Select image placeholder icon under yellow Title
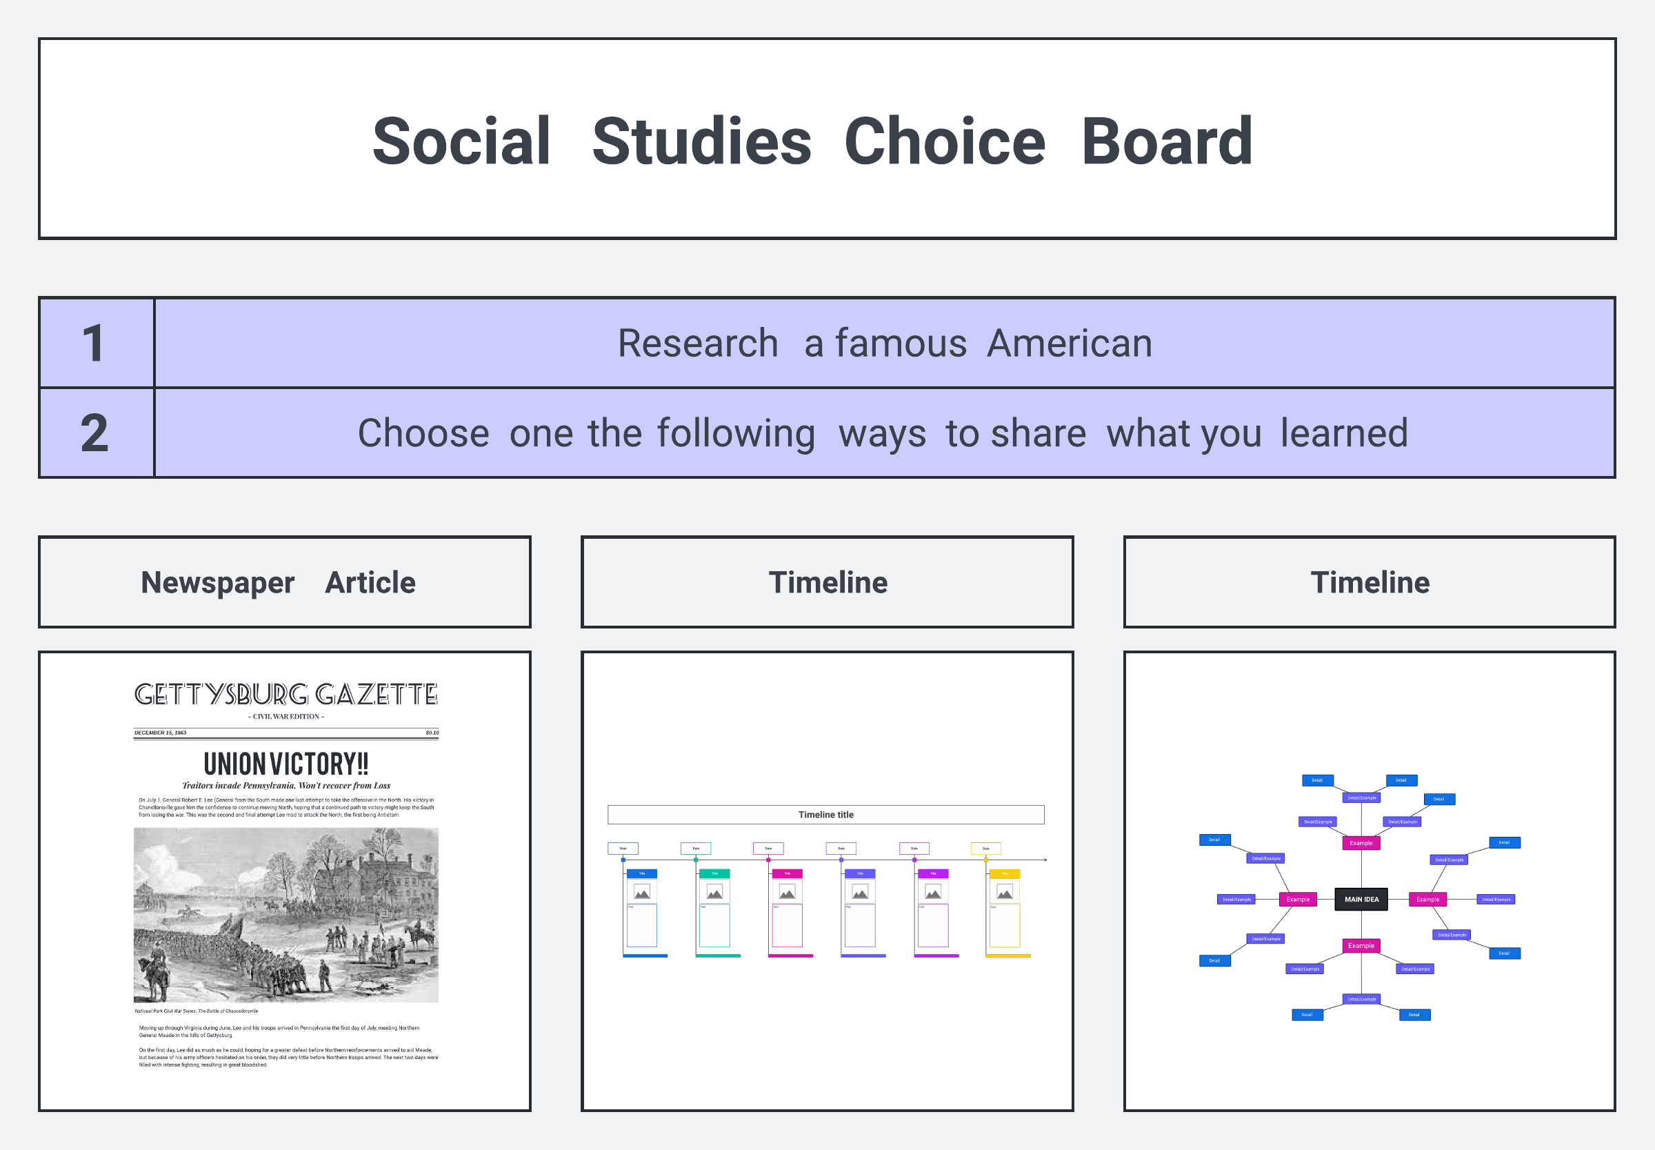 pos(1005,892)
